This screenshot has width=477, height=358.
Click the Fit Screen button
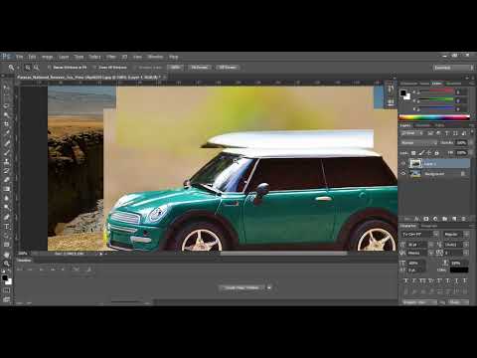[200, 68]
